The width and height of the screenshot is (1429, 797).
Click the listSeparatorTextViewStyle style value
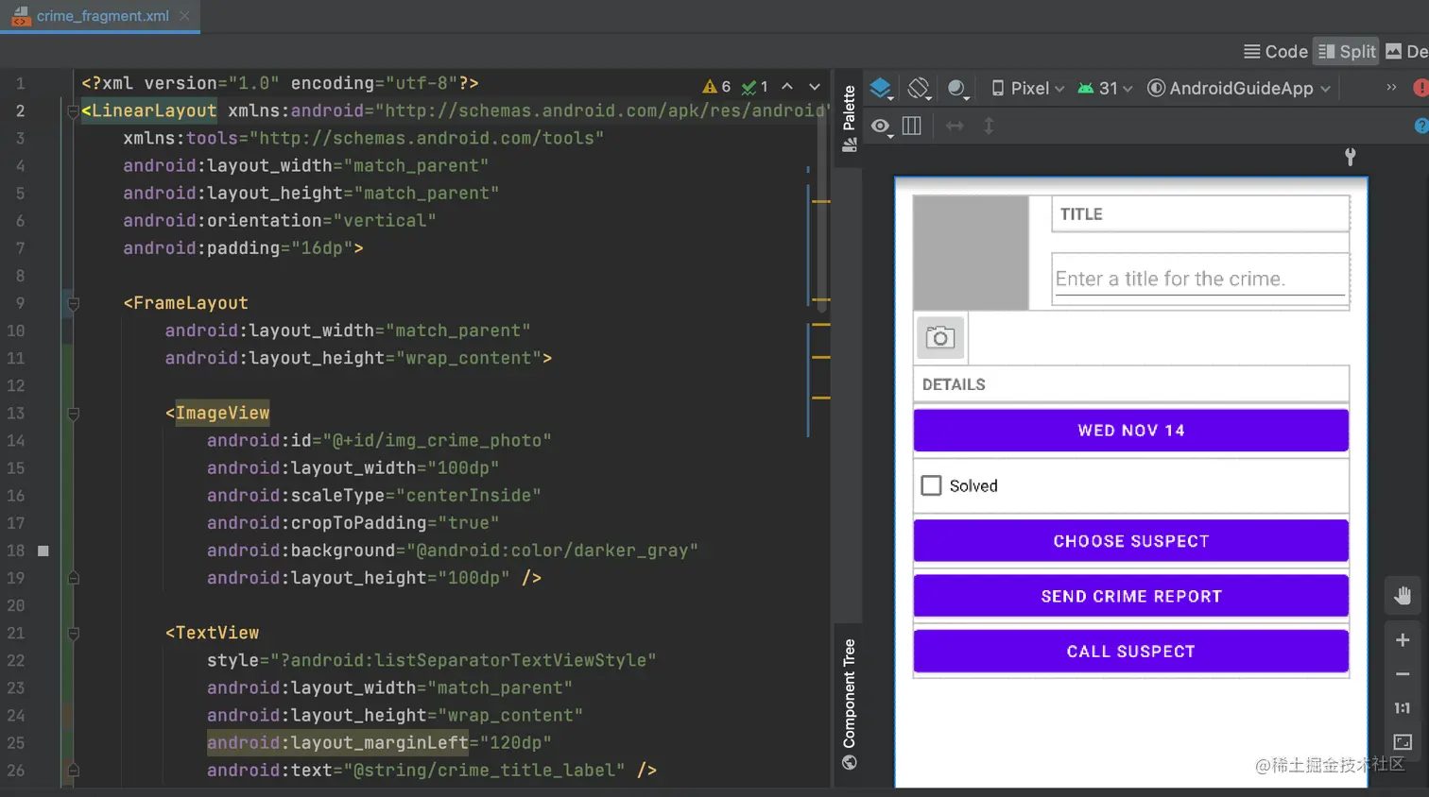(463, 661)
